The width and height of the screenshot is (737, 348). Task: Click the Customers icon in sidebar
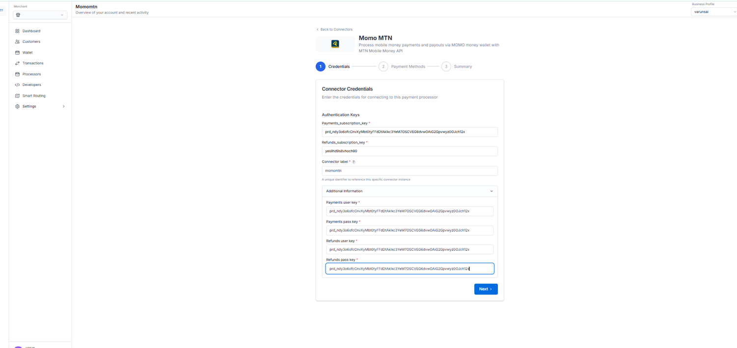17,42
